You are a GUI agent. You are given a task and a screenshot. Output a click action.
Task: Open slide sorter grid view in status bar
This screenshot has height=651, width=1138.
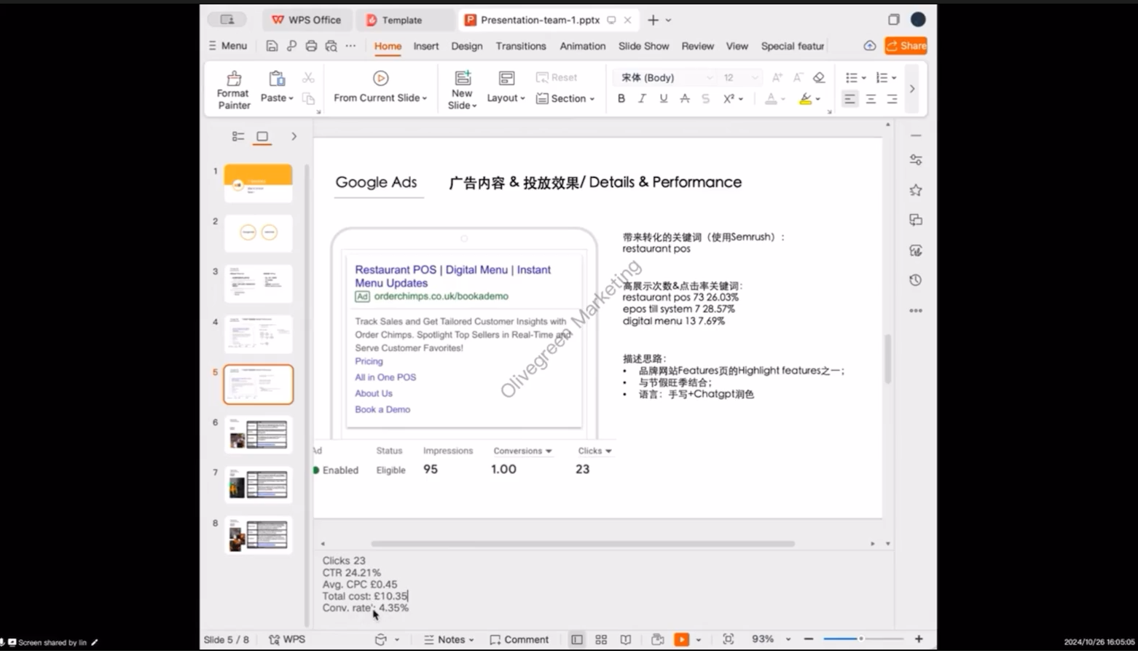(x=601, y=639)
